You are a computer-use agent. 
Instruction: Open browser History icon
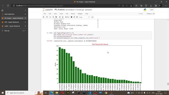pos(146,6)
